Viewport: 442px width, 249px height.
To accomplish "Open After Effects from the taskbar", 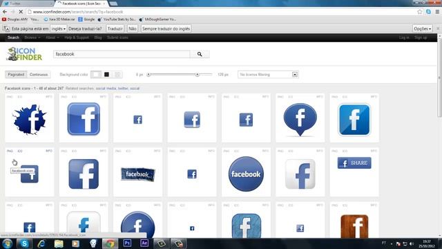I will point(144,243).
